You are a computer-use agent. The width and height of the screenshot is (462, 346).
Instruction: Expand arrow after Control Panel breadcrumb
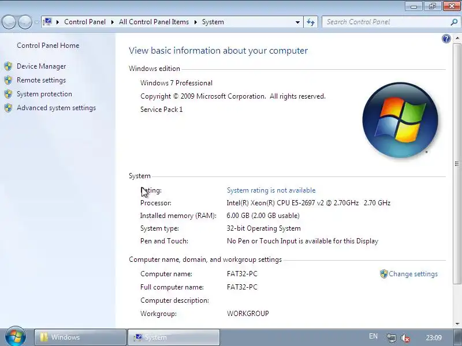coord(113,22)
